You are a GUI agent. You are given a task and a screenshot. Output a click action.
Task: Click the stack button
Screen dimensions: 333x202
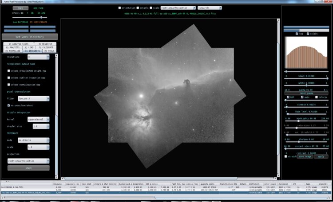click(x=28, y=168)
